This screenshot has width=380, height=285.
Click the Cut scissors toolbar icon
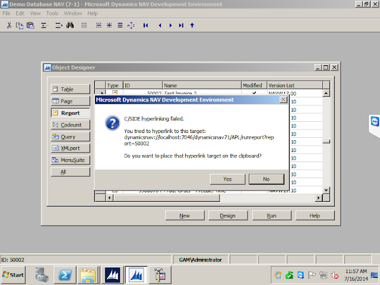(9, 25)
